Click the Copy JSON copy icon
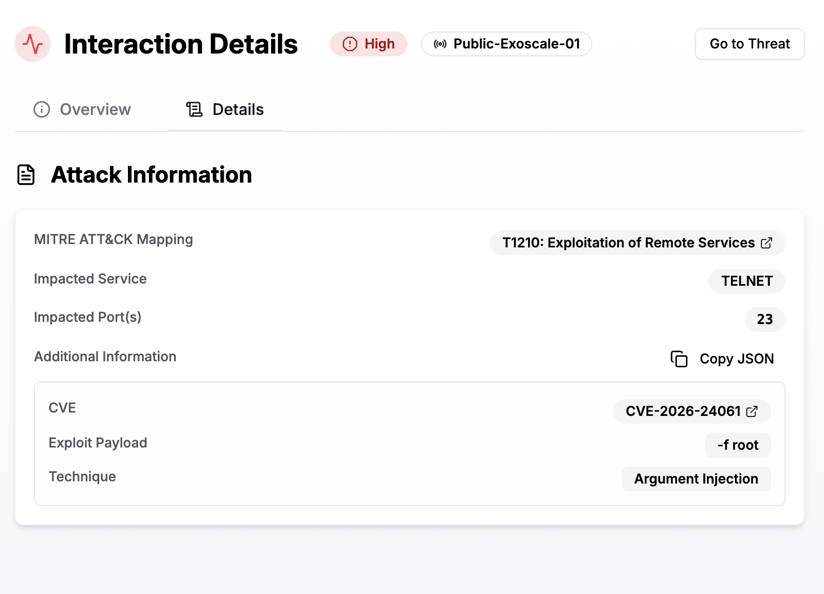 point(679,359)
